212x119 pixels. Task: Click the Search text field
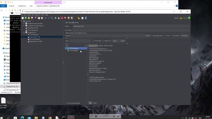coord(80,41)
